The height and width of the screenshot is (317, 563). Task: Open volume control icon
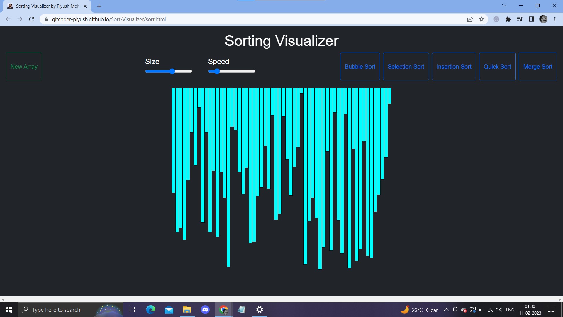pos(499,310)
